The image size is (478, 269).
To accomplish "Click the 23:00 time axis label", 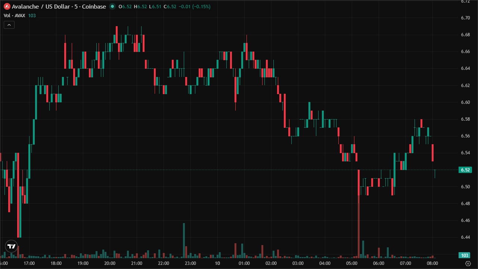I will 190,263.
